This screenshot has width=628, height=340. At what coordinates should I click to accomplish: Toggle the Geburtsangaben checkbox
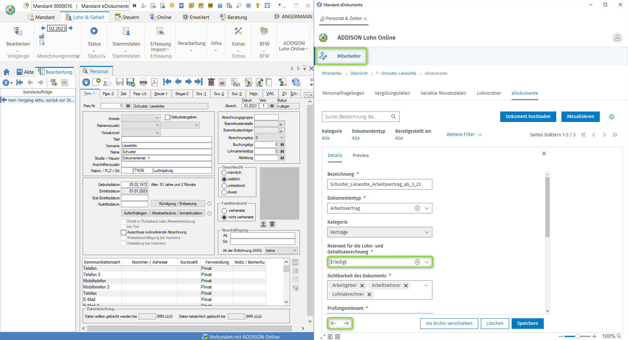[x=167, y=117]
